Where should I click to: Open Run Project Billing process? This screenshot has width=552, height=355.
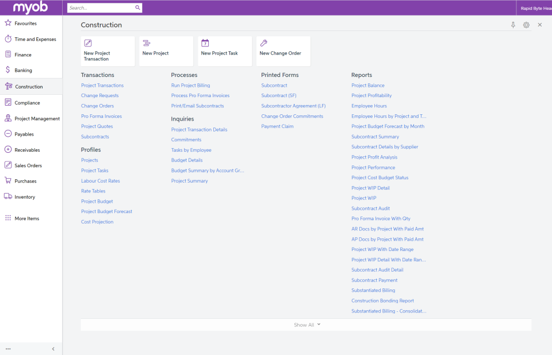click(190, 86)
